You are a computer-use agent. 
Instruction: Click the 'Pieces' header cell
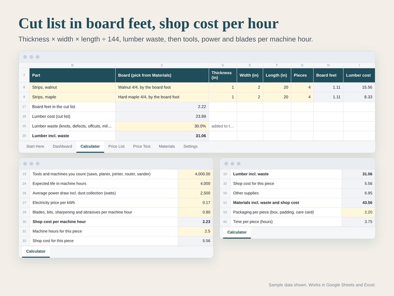tap(302, 75)
